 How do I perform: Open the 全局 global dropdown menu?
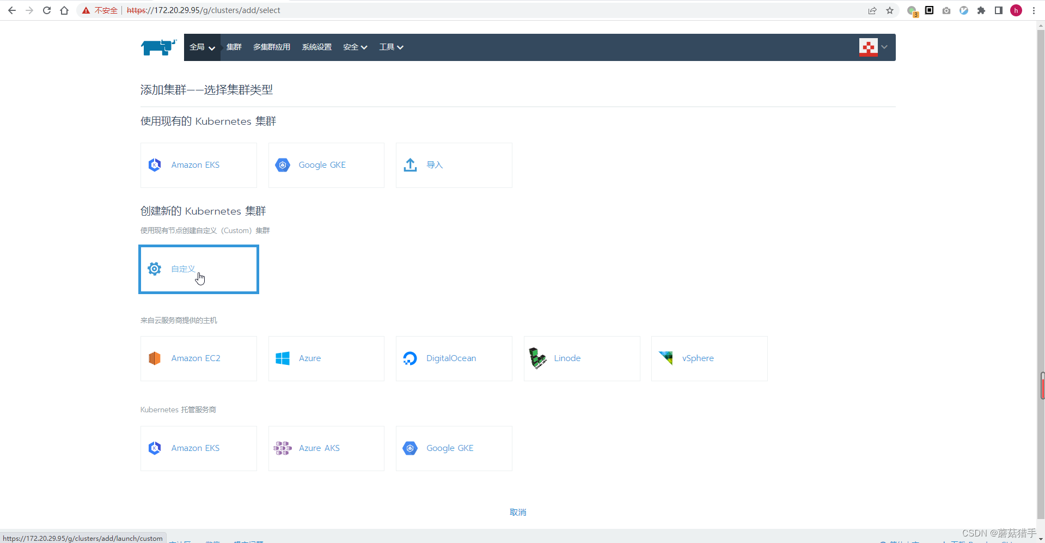tap(202, 47)
